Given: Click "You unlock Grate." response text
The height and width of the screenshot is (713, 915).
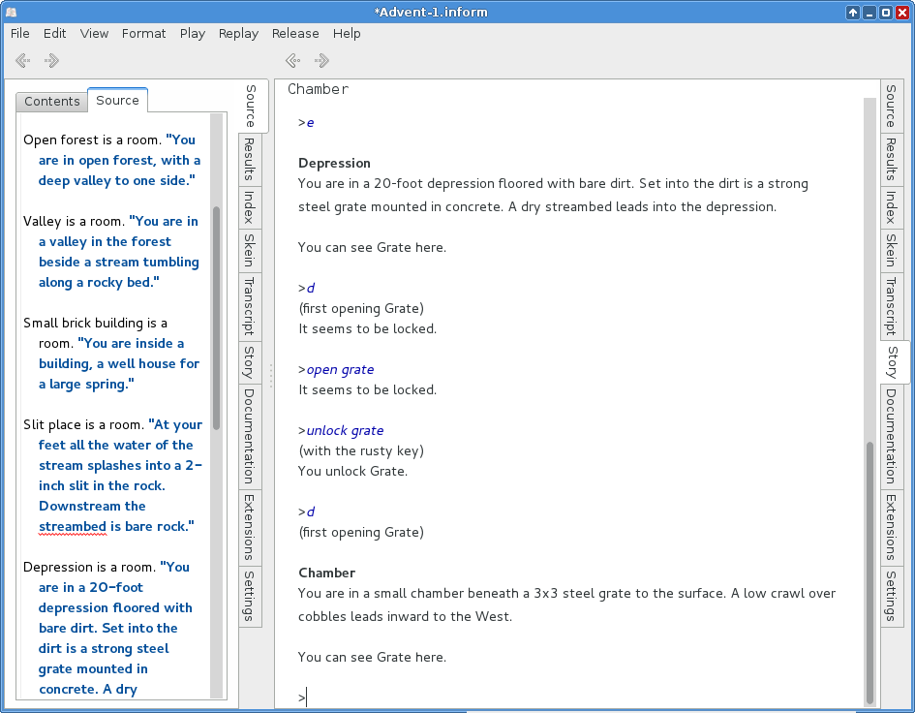Looking at the screenshot, I should tap(353, 471).
